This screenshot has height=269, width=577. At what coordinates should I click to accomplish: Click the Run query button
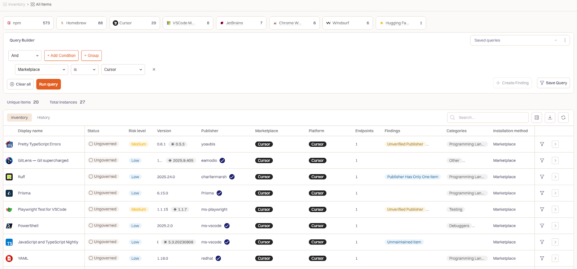(x=49, y=84)
